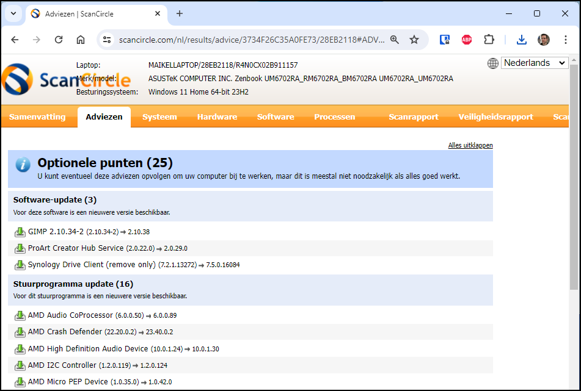Click the AMD I2C Controller download icon
This screenshot has height=391, width=581.
coord(20,365)
